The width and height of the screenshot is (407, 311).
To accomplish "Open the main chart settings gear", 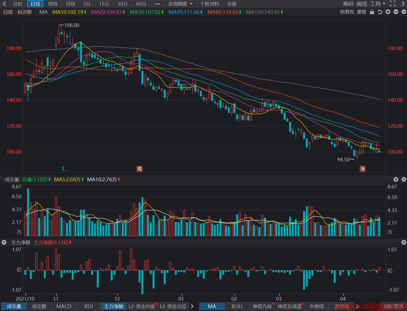I will [404, 12].
